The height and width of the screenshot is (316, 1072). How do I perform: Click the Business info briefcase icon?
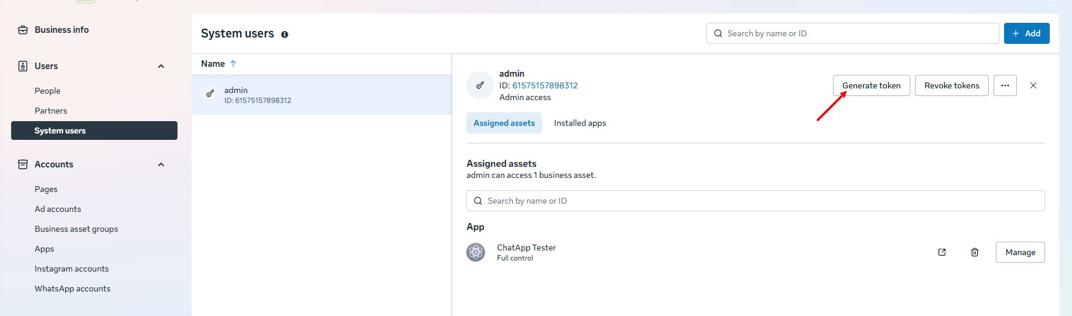pos(23,30)
